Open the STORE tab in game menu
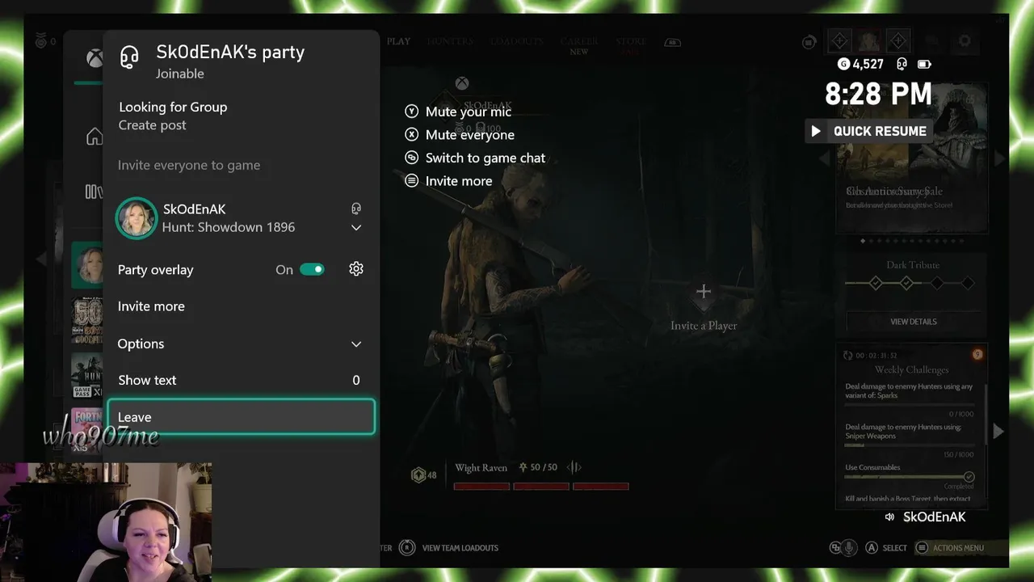The image size is (1034, 582). (630, 41)
